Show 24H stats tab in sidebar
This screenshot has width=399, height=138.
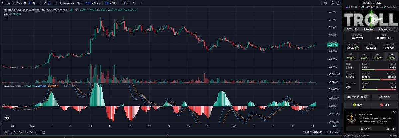tap(391, 56)
